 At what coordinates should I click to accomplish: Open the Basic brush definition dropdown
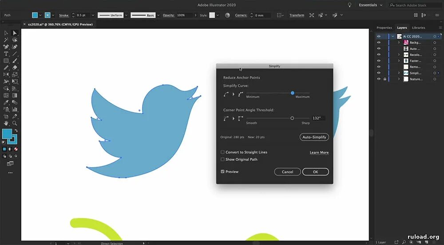(159, 15)
